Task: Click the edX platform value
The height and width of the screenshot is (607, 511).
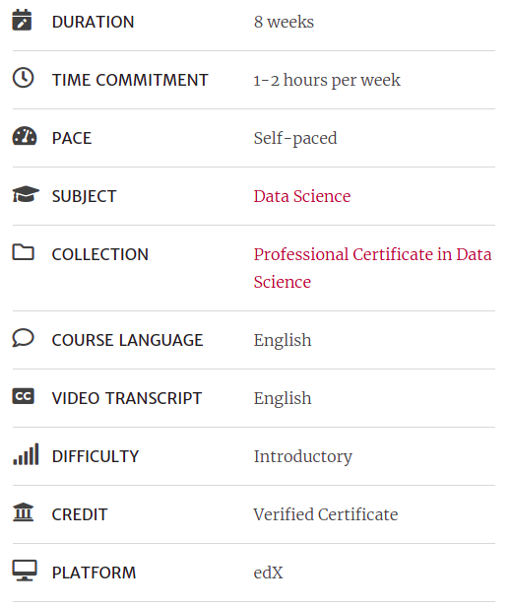Action: (268, 573)
